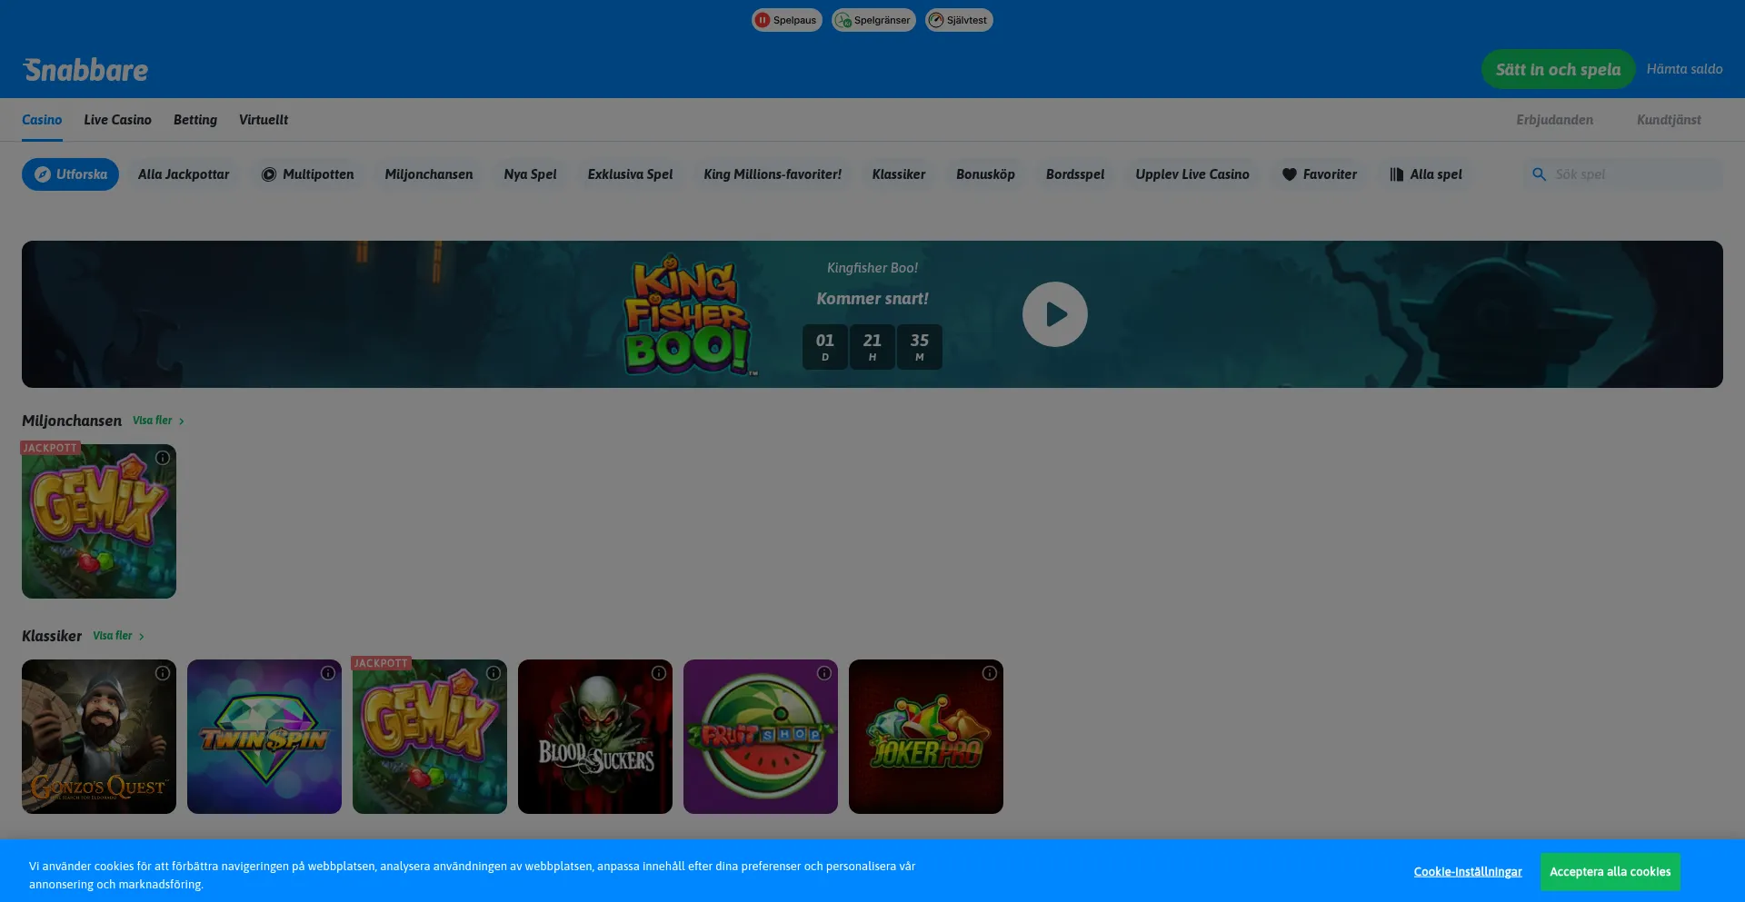
Task: Open the Gonzo's Quest game
Action: (99, 737)
